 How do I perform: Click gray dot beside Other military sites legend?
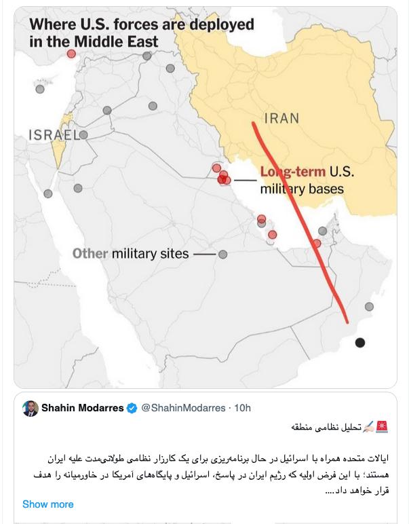pos(222,255)
